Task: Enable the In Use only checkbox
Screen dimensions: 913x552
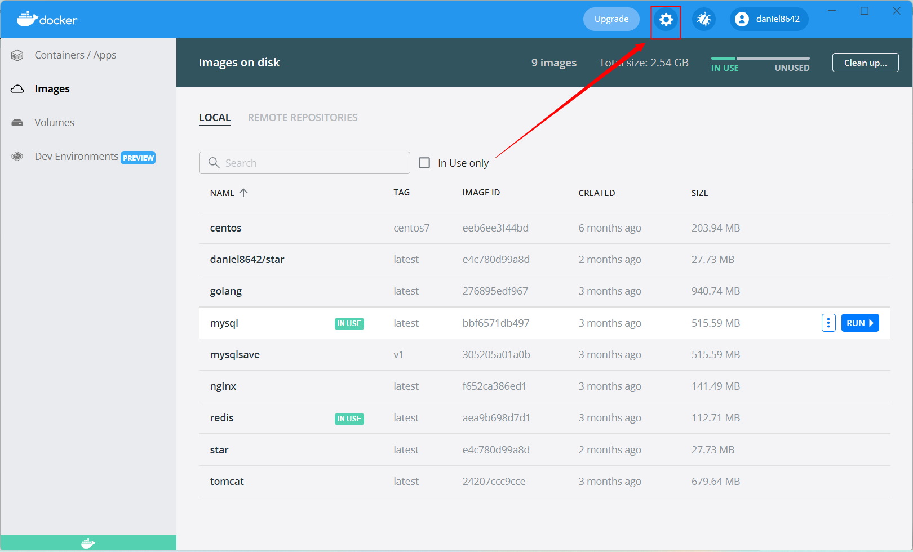Action: pos(424,163)
